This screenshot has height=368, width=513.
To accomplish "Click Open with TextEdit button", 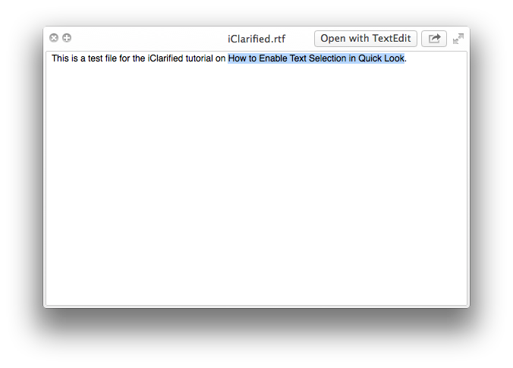I will pyautogui.click(x=366, y=39).
